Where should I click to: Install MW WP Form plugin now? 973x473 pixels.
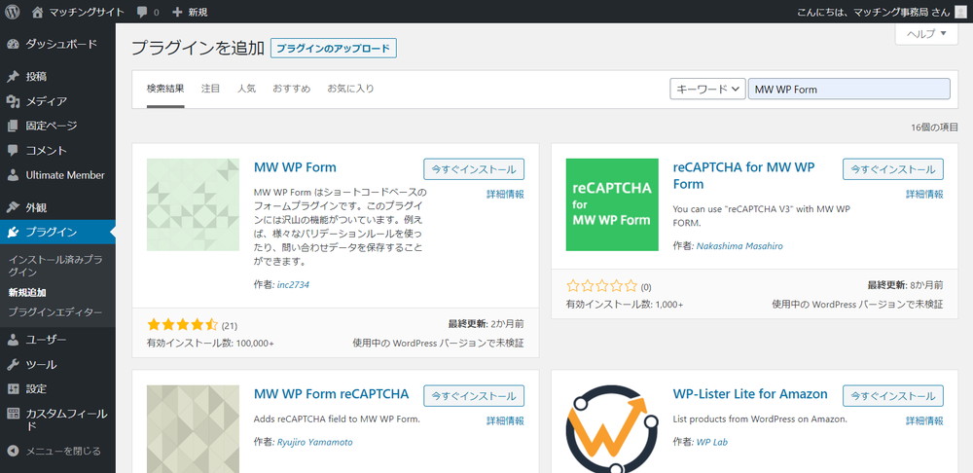click(x=474, y=168)
